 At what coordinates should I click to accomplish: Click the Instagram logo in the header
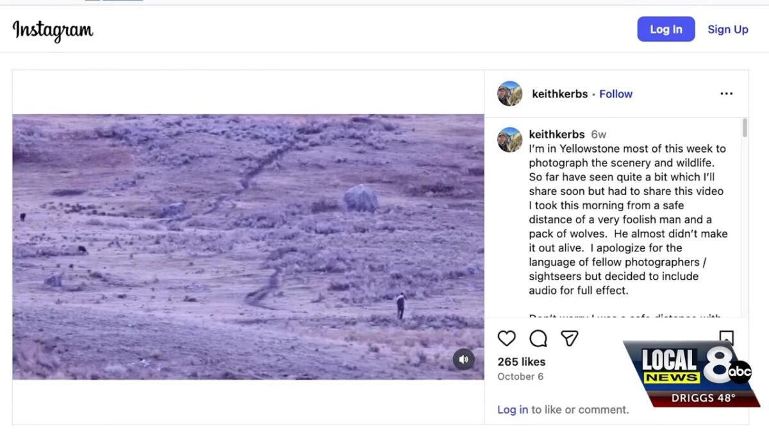coord(52,30)
